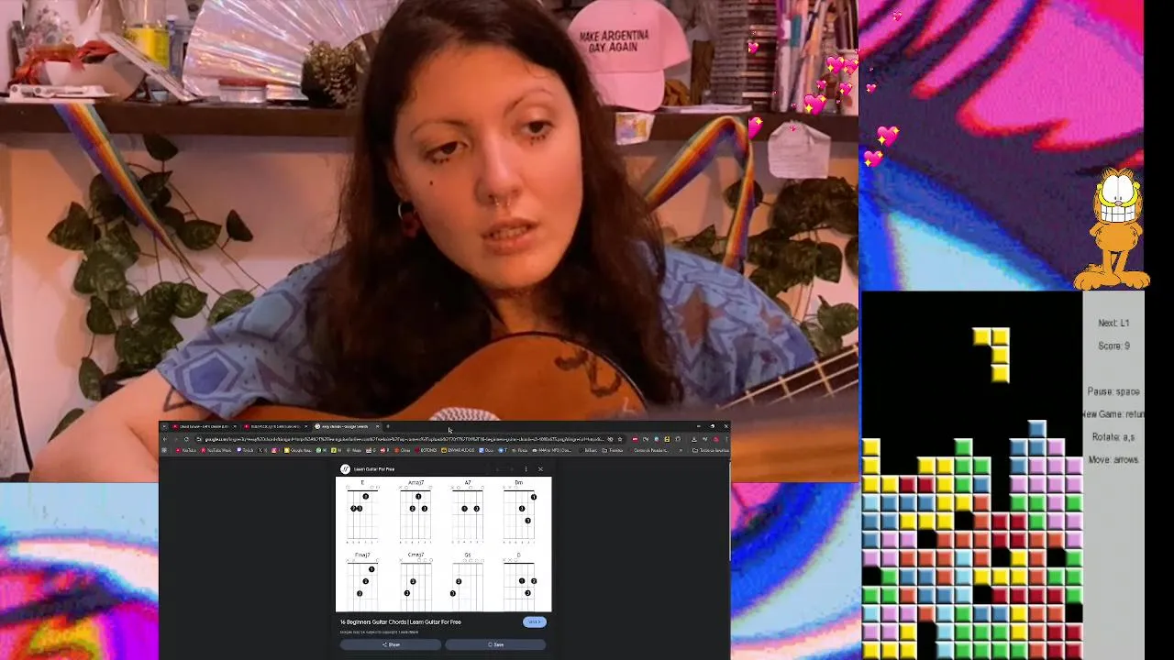Screen dimensions: 1174x660
Task: Click the 'Move: arrows' hint in Tetris panel
Action: point(1113,459)
